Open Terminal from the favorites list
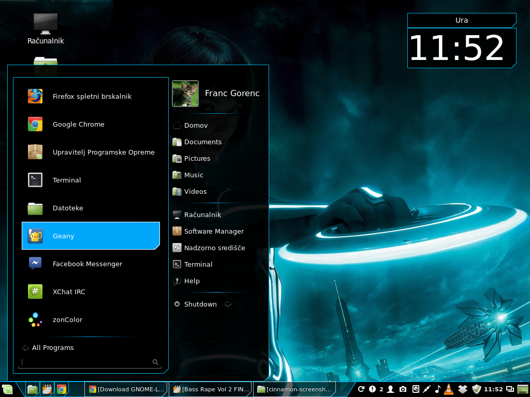This screenshot has height=397, width=530. coord(91,180)
